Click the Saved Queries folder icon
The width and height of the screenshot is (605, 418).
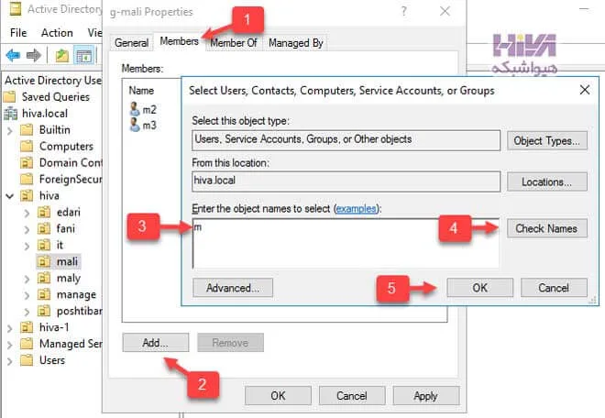coord(10,96)
